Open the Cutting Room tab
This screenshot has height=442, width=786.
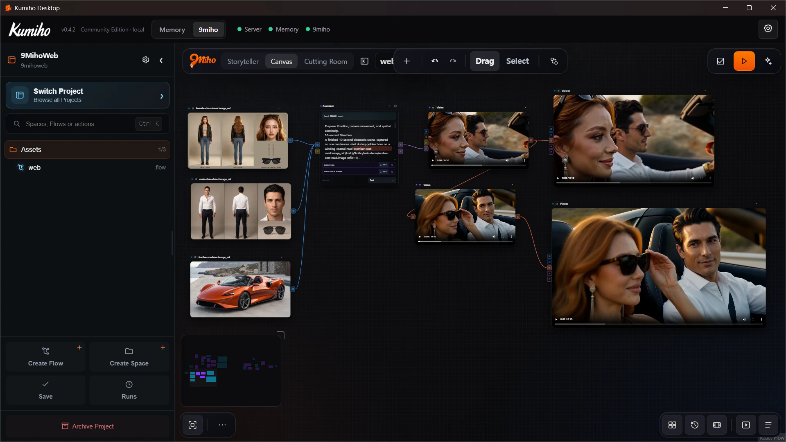pos(325,61)
